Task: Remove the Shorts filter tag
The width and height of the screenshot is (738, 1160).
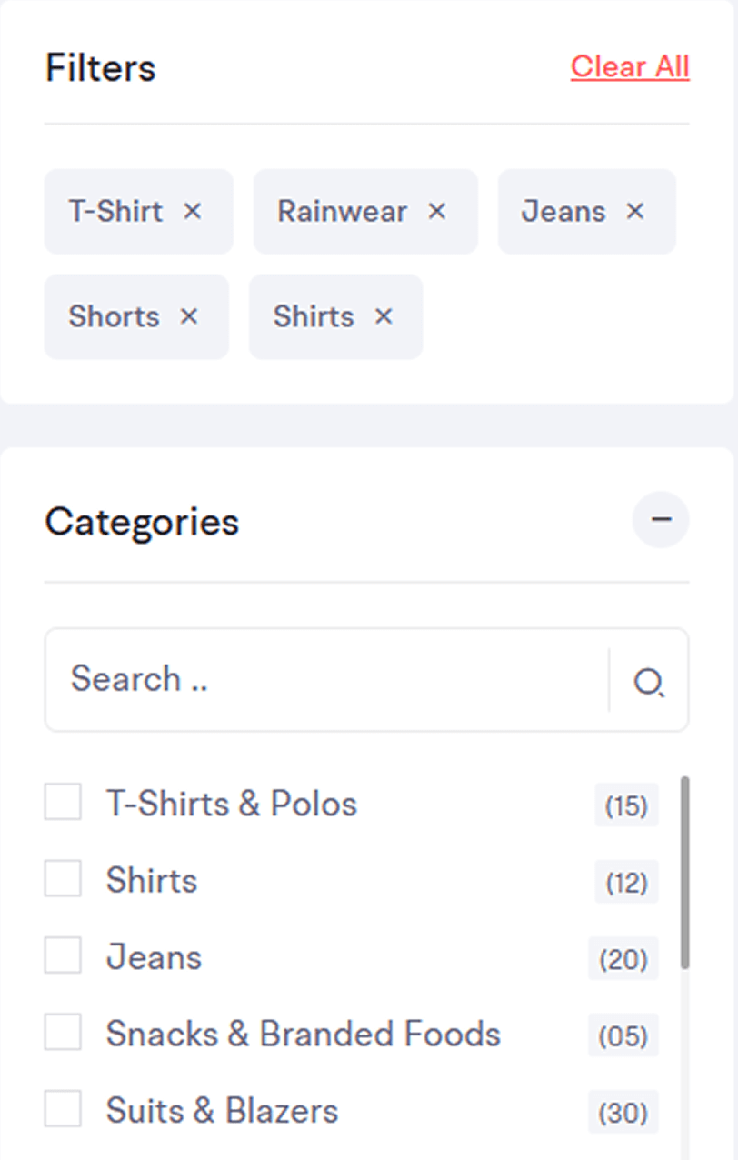Action: pos(188,316)
